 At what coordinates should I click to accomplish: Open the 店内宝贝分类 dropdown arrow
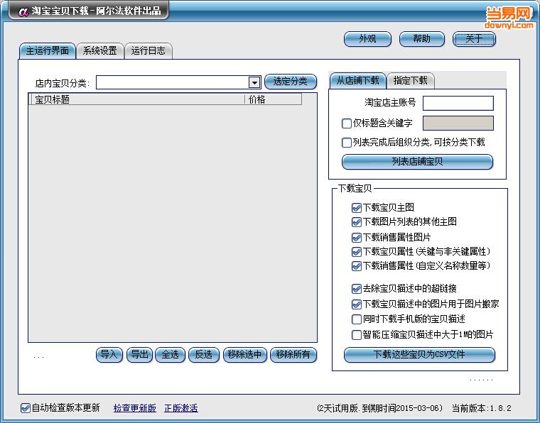tap(254, 83)
